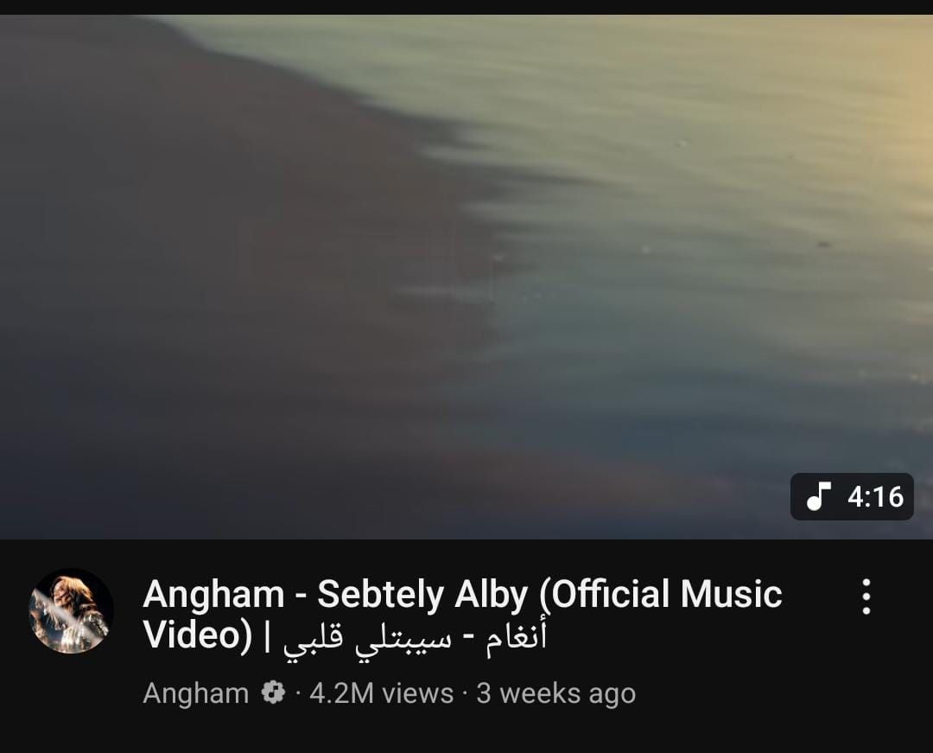Play the Sebtely Alby video thumbnail
This screenshot has height=753, width=933.
pyautogui.click(x=466, y=277)
